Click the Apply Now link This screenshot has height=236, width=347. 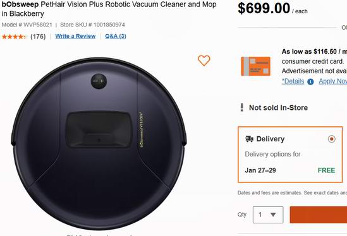[333, 81]
